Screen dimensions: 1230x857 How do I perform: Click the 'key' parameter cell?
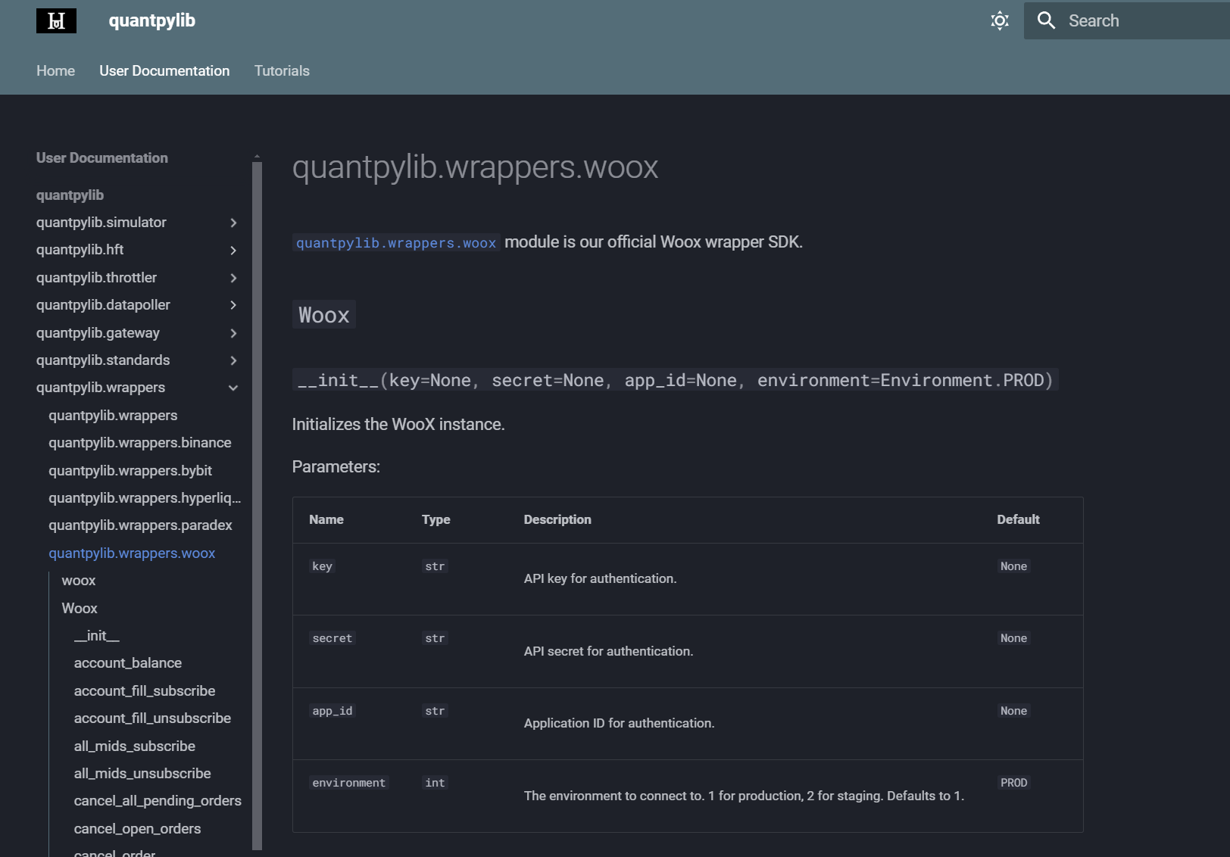322,566
